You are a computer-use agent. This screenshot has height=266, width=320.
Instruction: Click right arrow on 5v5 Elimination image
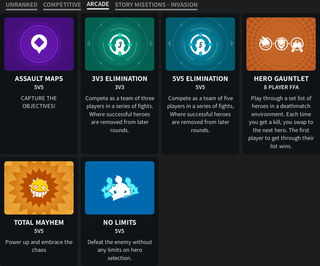click(232, 43)
